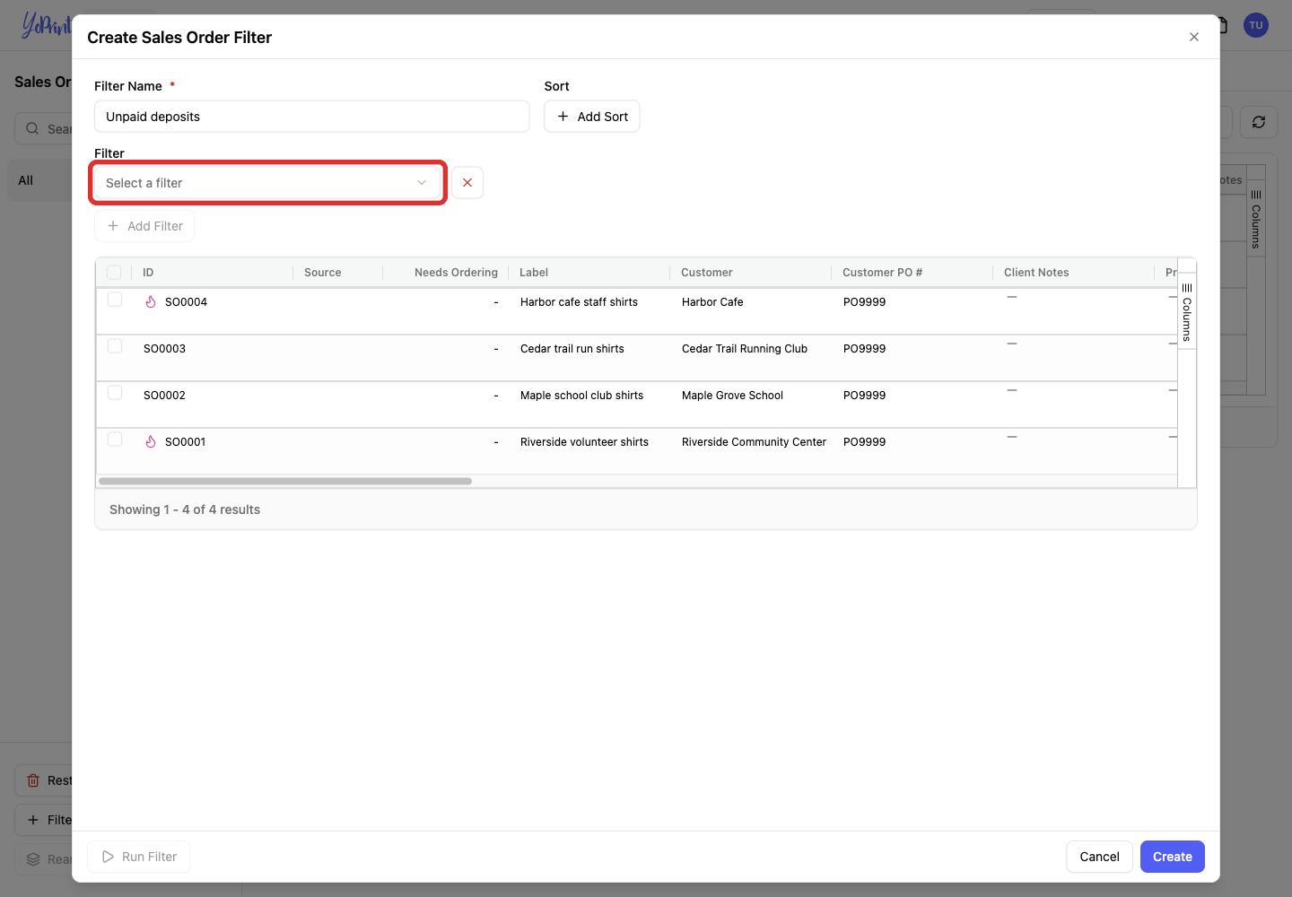The image size is (1292, 897).
Task: Toggle the select-all checkbox in table header
Action: pyautogui.click(x=114, y=273)
